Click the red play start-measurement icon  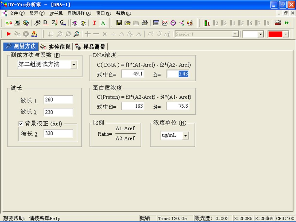[x=9, y=34]
